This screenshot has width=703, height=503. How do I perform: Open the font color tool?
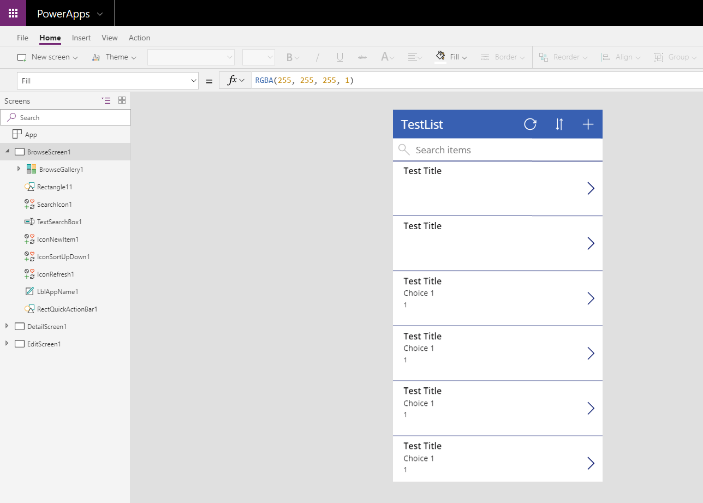pos(388,57)
